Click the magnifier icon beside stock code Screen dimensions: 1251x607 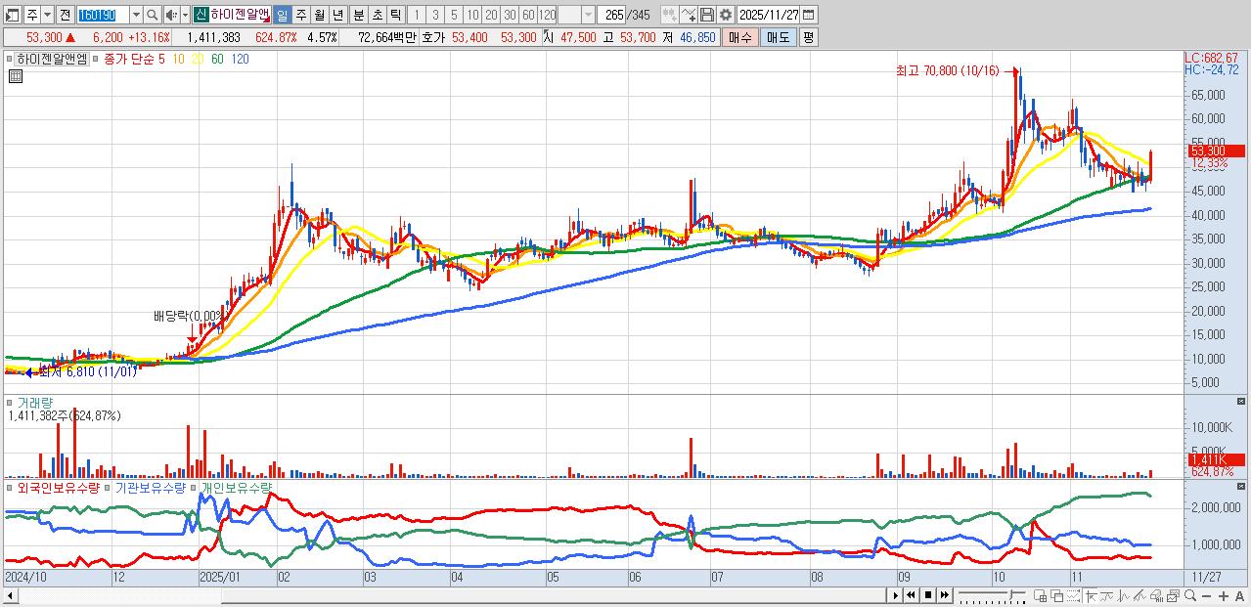[x=153, y=15]
